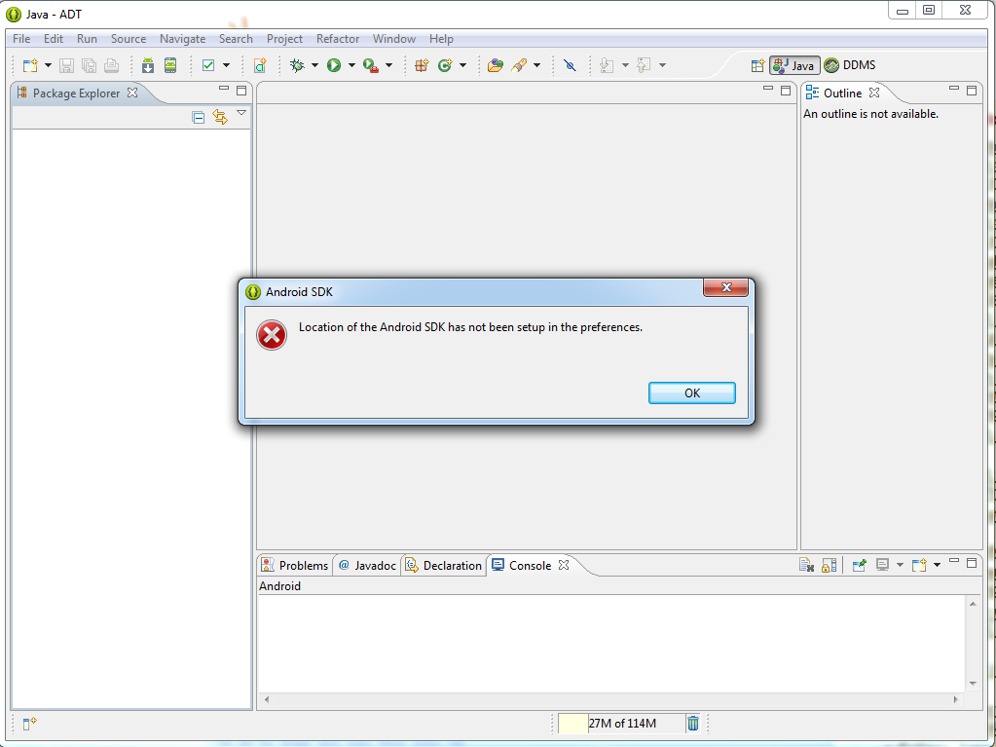Switch to the Java perspective
The height and width of the screenshot is (747, 996).
click(794, 65)
